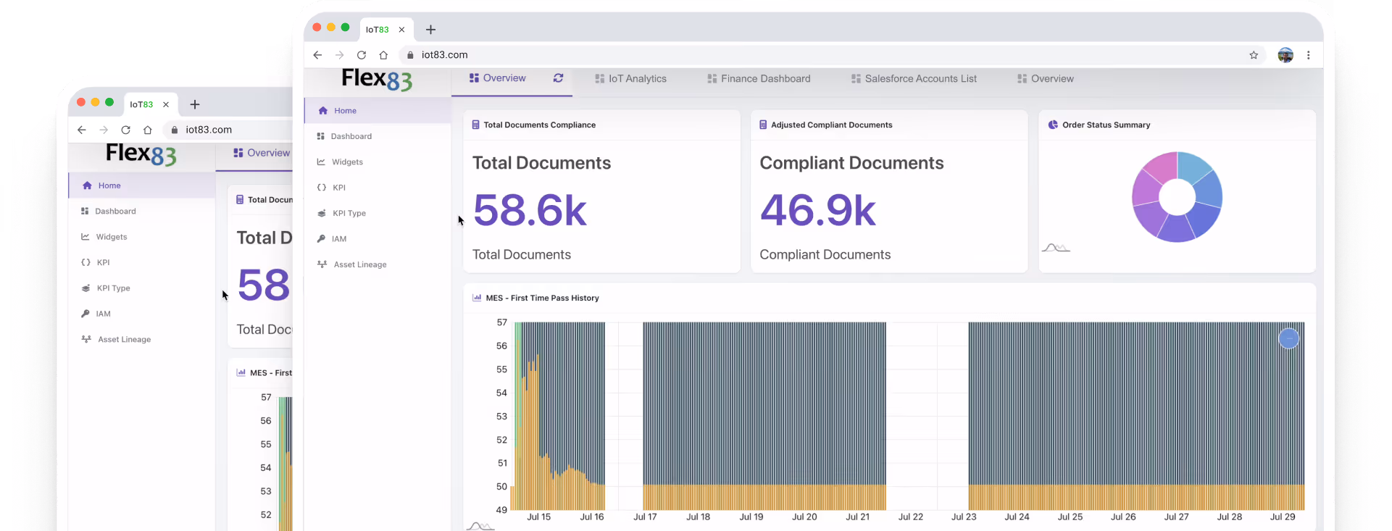Viewport: 1392px width, 531px height.
Task: Click the 46.9k Compliant Documents value
Action: point(818,211)
